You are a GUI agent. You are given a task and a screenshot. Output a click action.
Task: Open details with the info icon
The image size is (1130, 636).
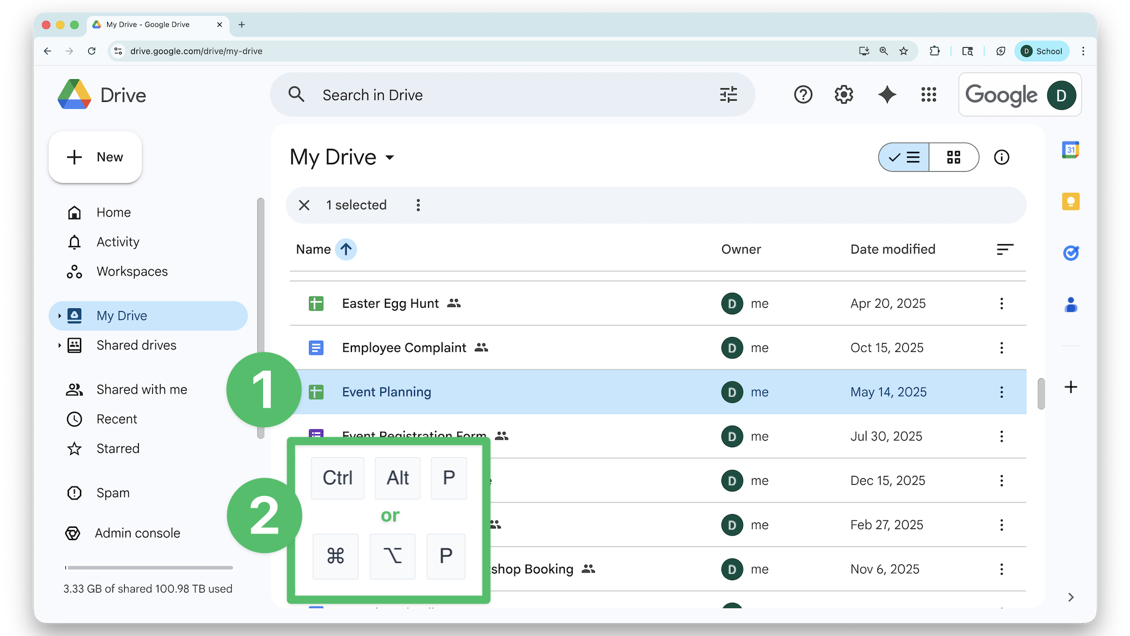click(1001, 157)
